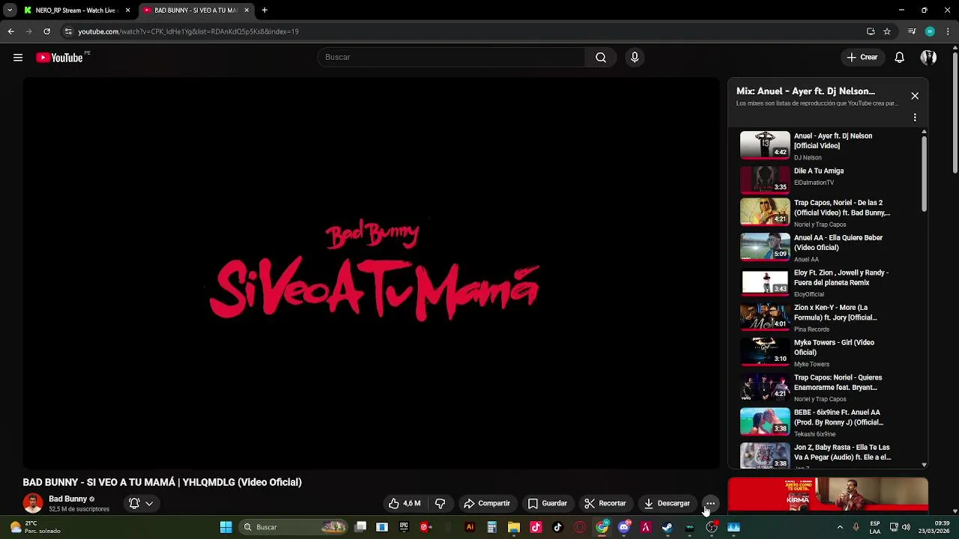The width and height of the screenshot is (959, 539).
Task: Start voice search with microphone icon
Action: point(635,58)
